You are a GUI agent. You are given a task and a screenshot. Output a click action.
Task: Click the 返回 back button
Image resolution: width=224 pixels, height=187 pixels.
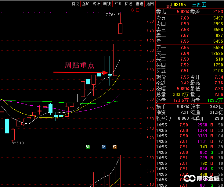pyautogui.click(x=150, y=4)
